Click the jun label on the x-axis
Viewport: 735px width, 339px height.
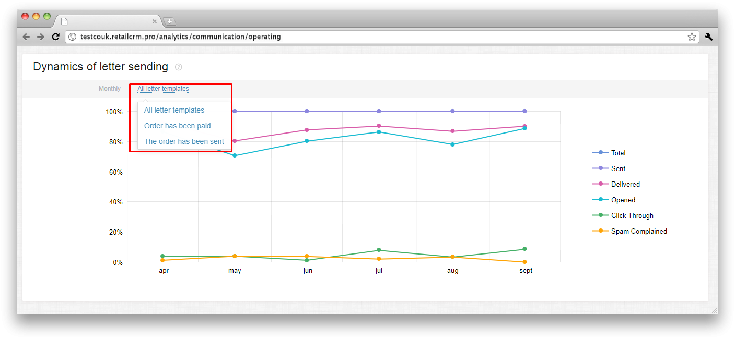308,271
